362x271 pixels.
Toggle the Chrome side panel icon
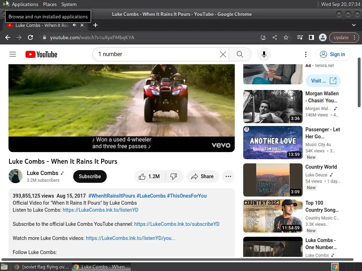(x=311, y=37)
